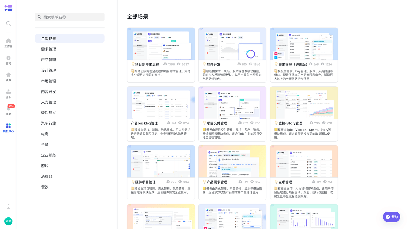The height and width of the screenshot is (229, 407).
Task: Open the 敏捷-Story管理 template card
Action: point(304,114)
